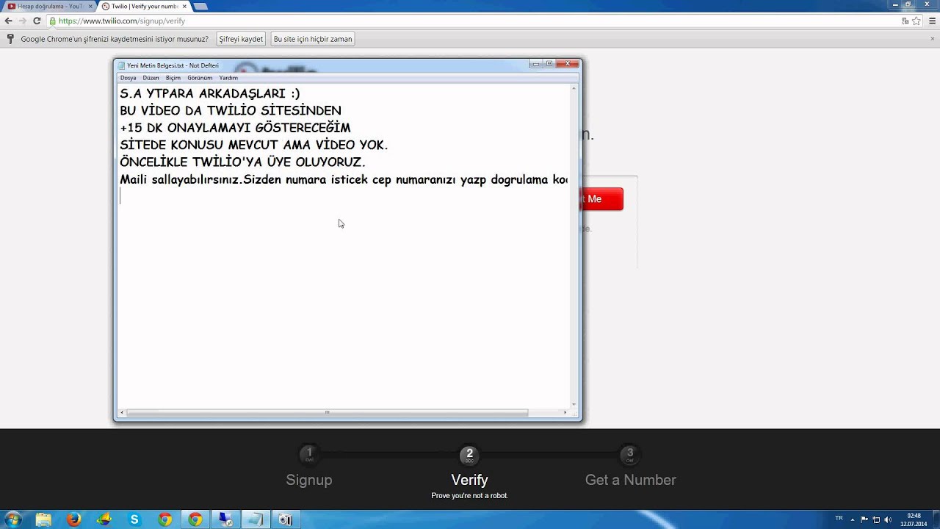The width and height of the screenshot is (940, 529).
Task: Click Action Center flag icon
Action: coord(864,519)
